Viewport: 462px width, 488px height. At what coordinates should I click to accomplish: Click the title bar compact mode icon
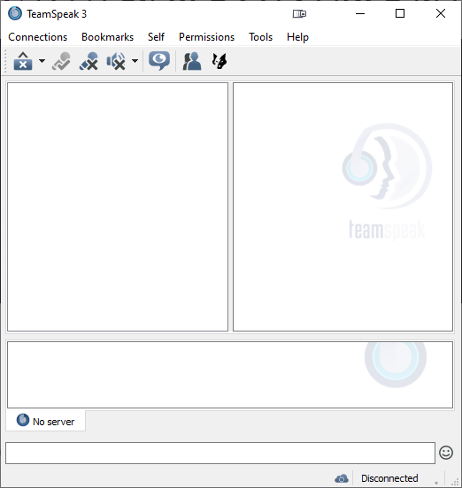click(x=299, y=13)
